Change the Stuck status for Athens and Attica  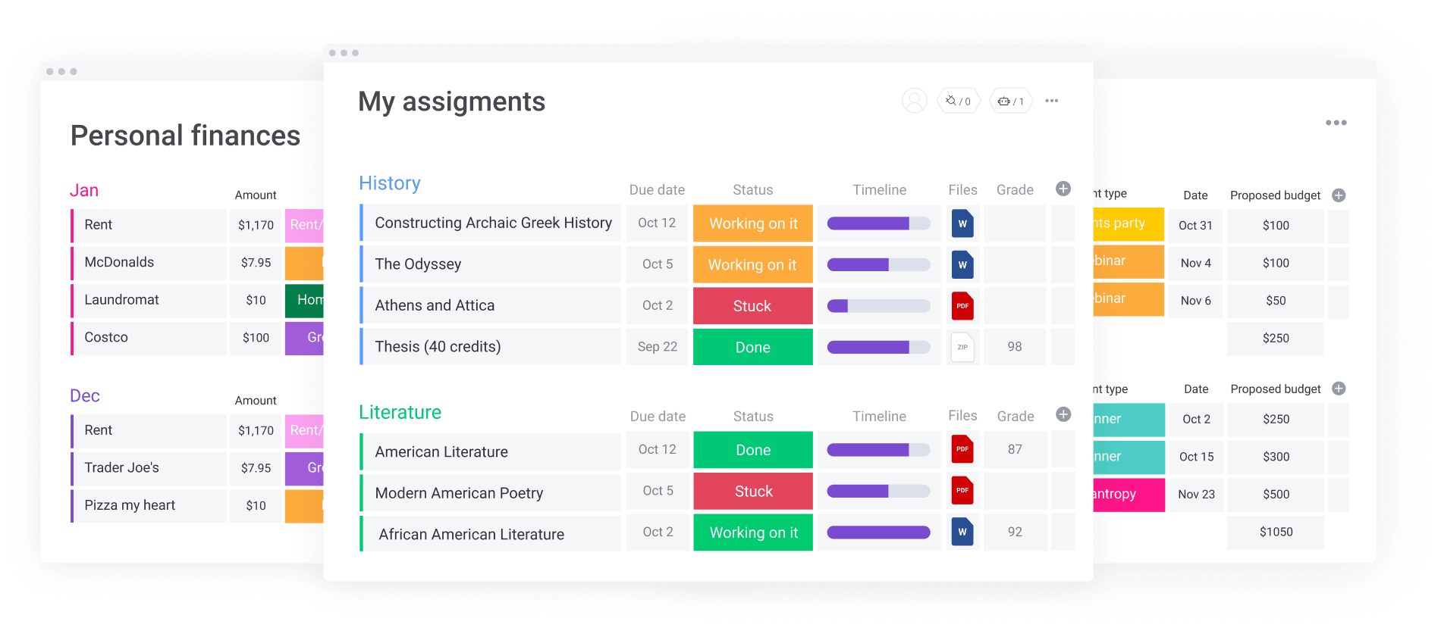753,306
